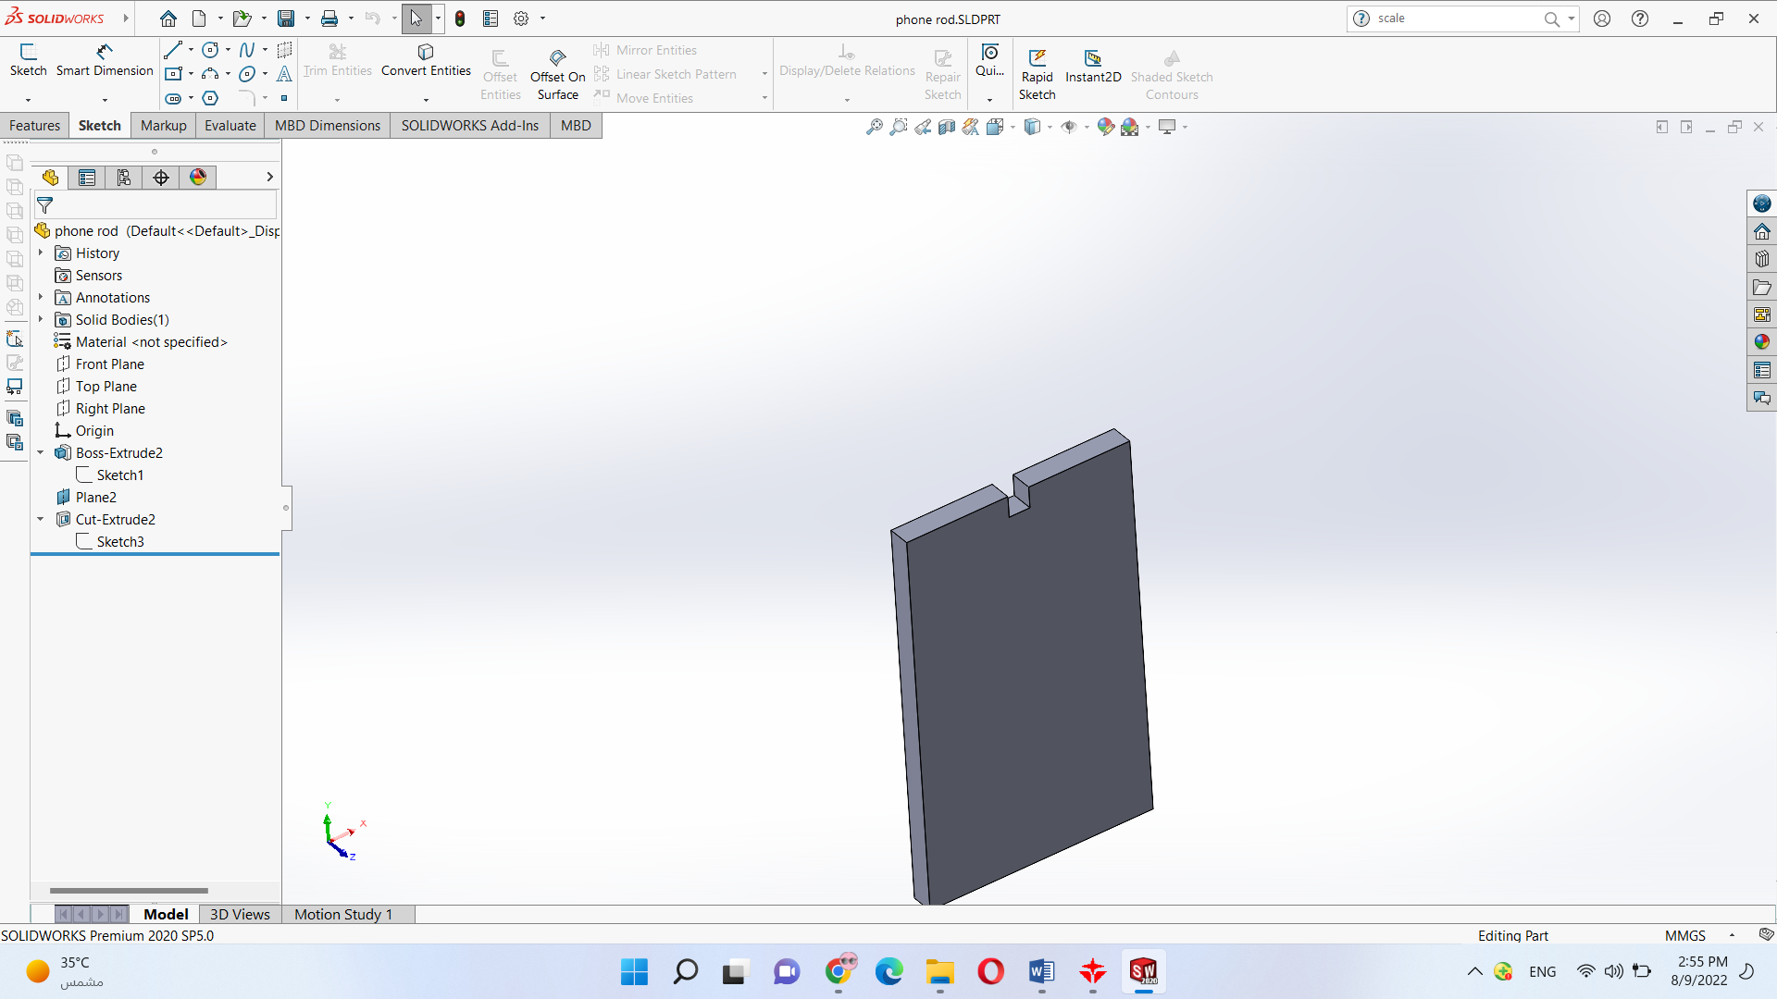
Task: Select the Smart Dimension tool
Action: click(104, 60)
